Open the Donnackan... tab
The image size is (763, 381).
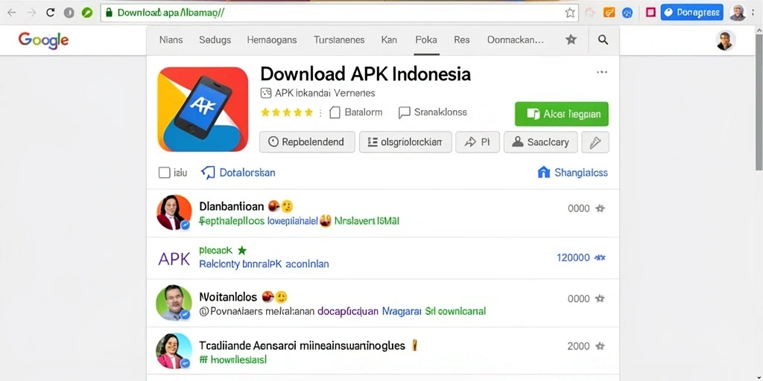[x=516, y=40]
